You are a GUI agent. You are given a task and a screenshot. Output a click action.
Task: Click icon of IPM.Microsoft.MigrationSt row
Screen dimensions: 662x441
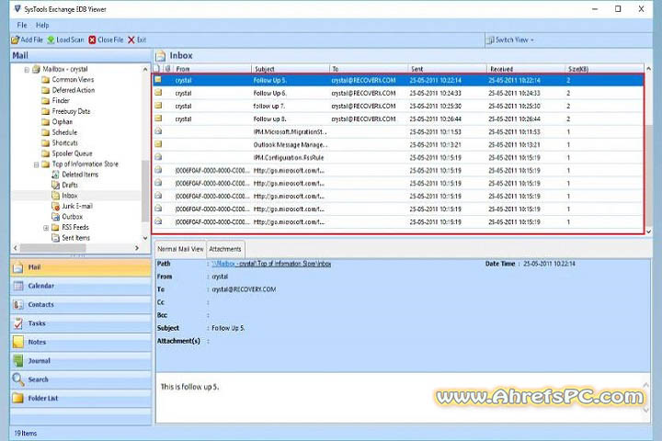point(158,131)
